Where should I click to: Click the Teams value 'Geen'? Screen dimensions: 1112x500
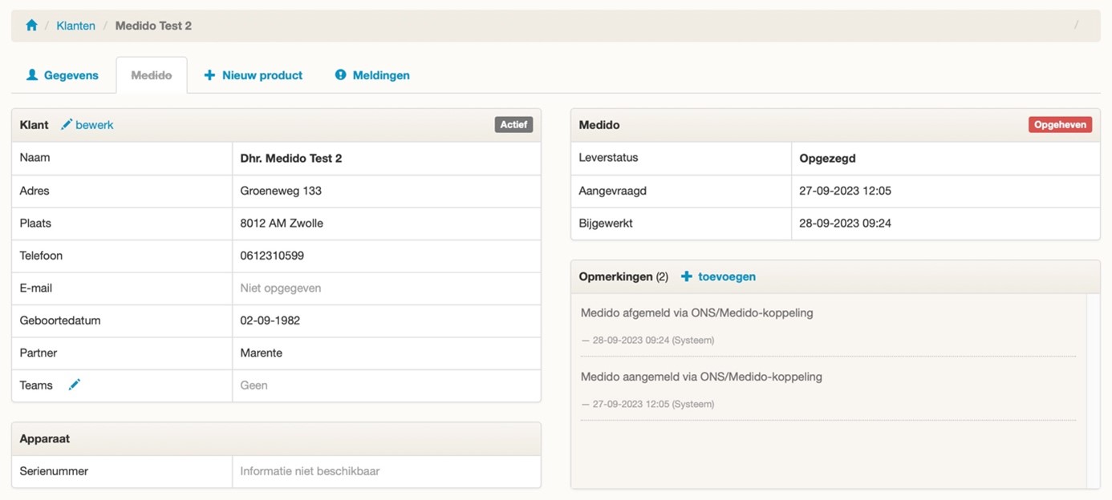(x=254, y=385)
